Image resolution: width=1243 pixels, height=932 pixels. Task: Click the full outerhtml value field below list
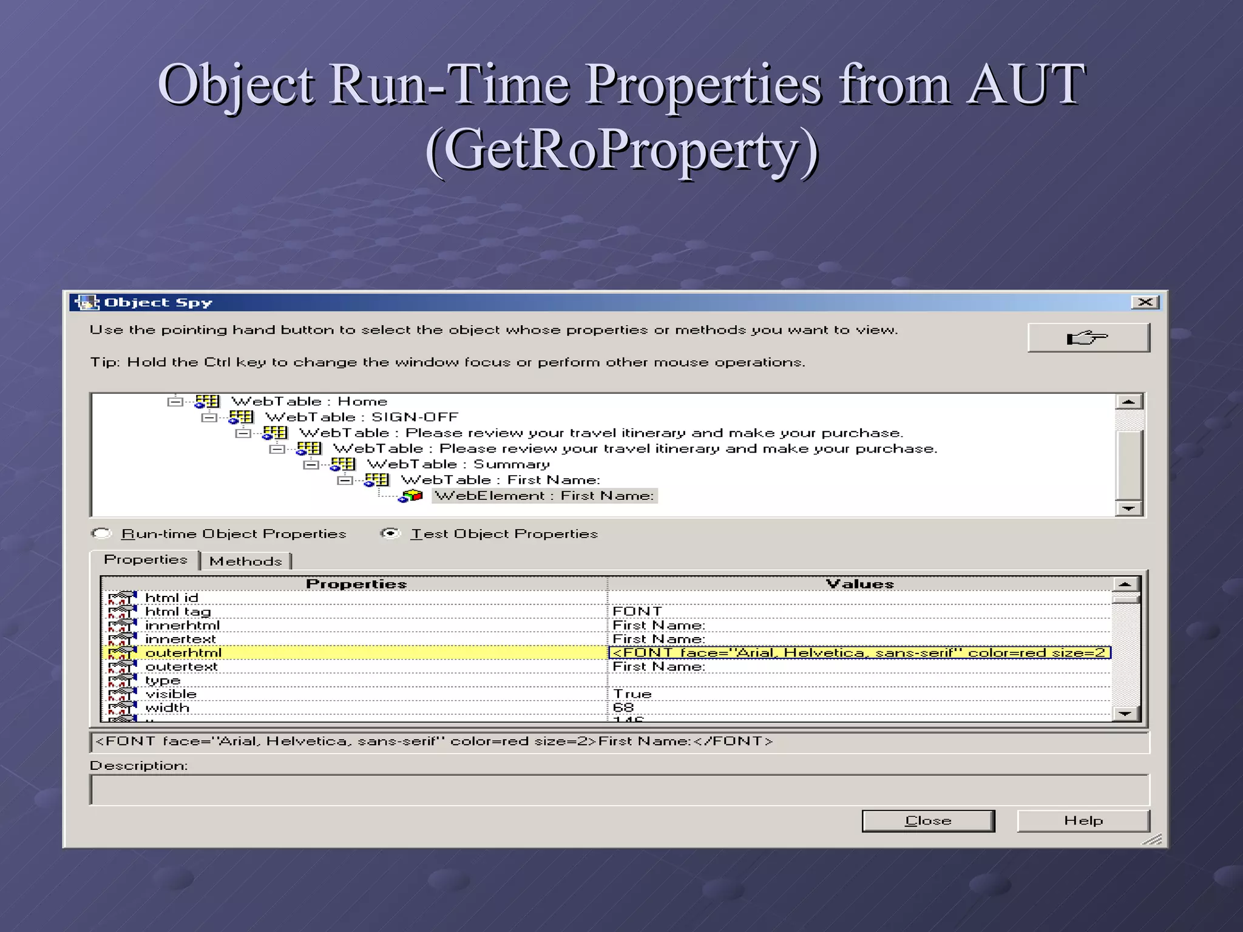620,742
